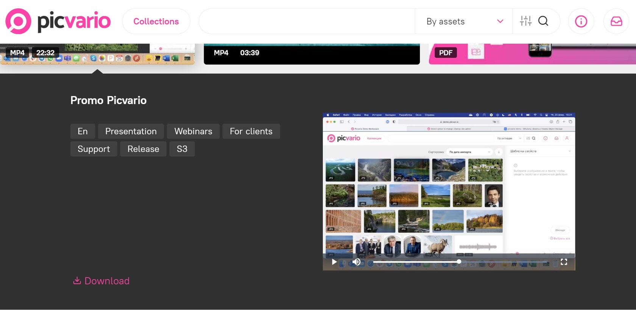Select the En tag

tap(83, 131)
